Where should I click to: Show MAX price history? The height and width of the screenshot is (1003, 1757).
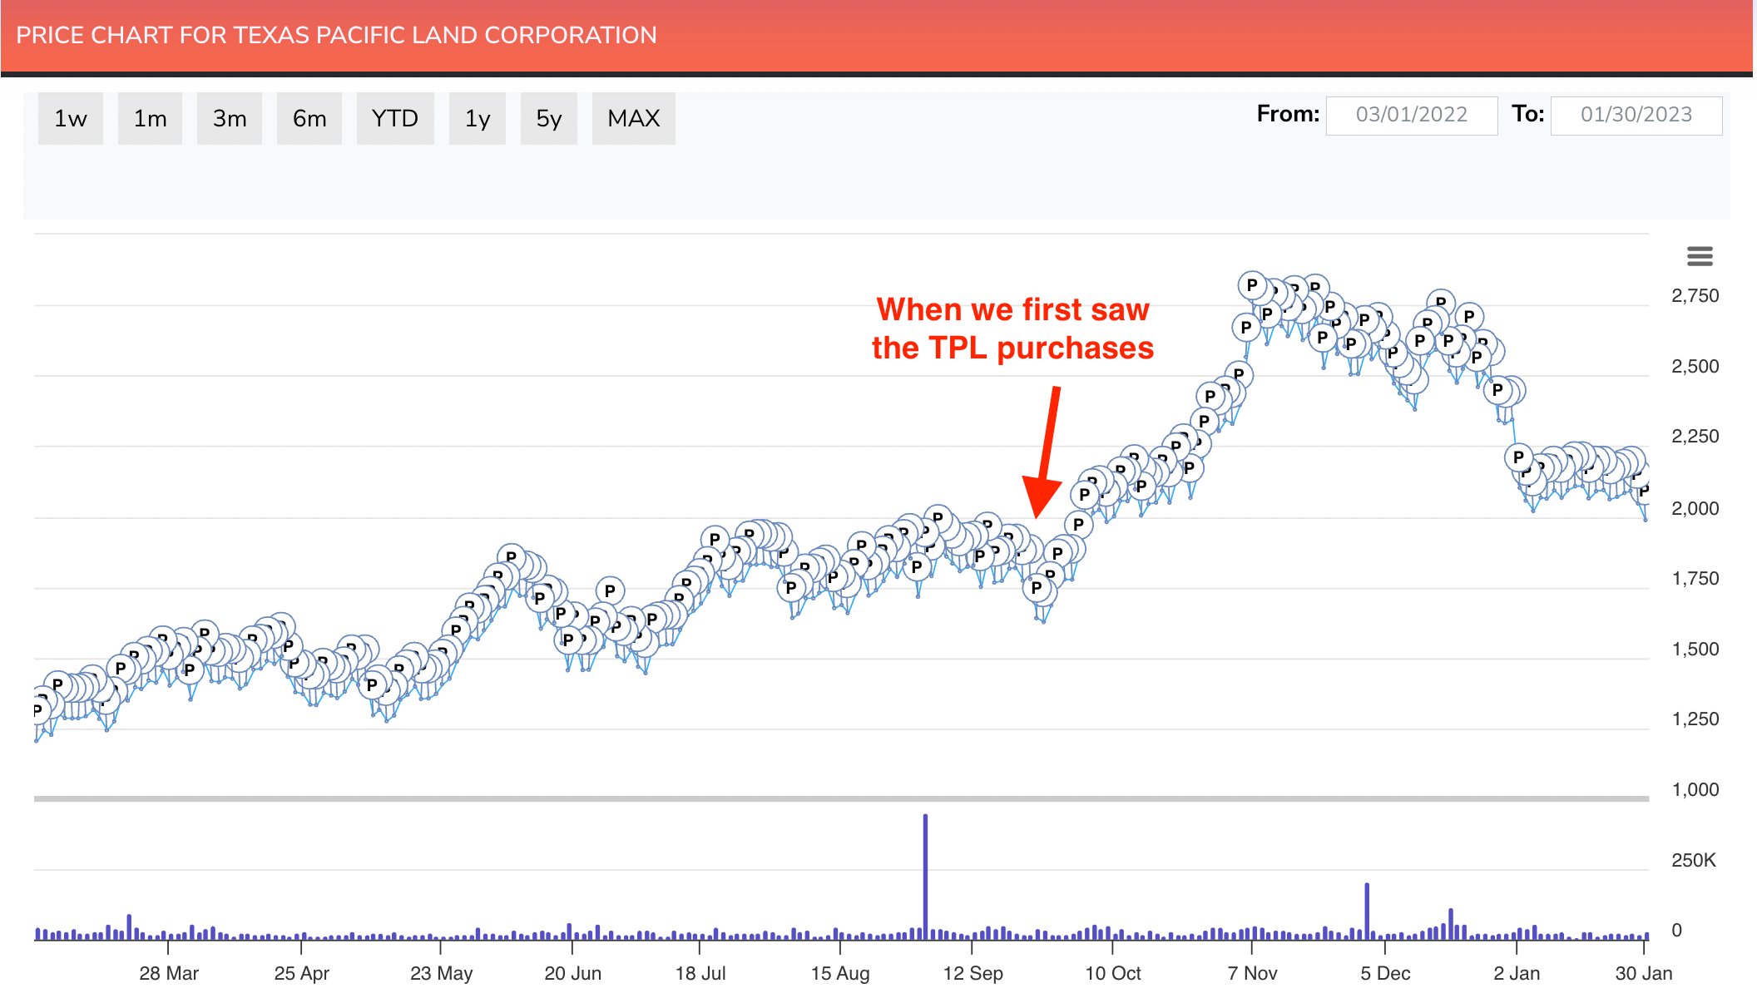[x=633, y=119]
